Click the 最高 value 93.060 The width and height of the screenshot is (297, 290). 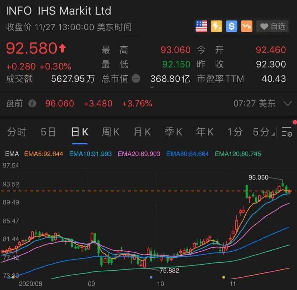(x=175, y=50)
